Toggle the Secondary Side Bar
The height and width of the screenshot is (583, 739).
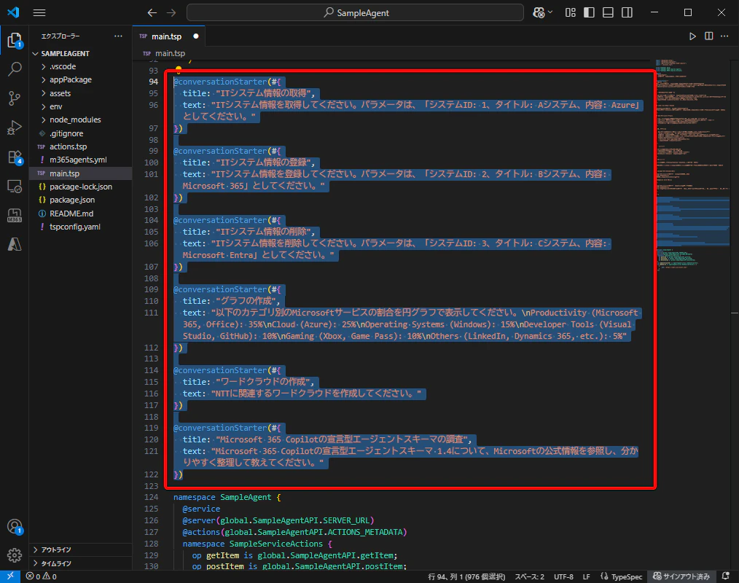coord(627,12)
